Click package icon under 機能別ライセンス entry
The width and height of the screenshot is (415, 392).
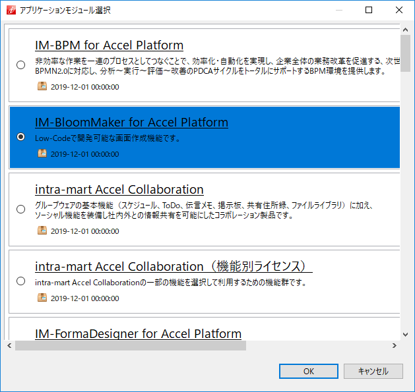coord(42,298)
